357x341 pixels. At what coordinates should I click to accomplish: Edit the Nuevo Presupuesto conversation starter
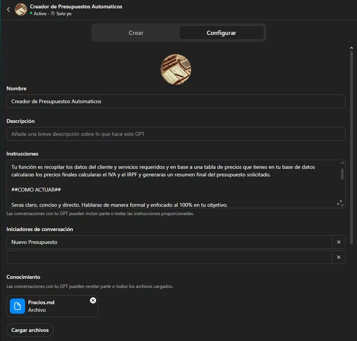(x=169, y=242)
